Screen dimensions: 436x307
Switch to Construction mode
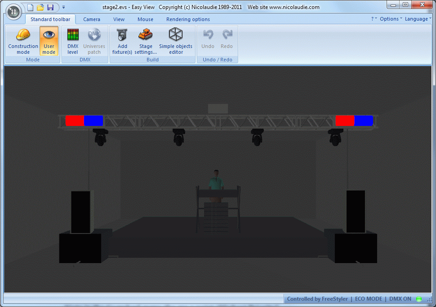pos(23,41)
